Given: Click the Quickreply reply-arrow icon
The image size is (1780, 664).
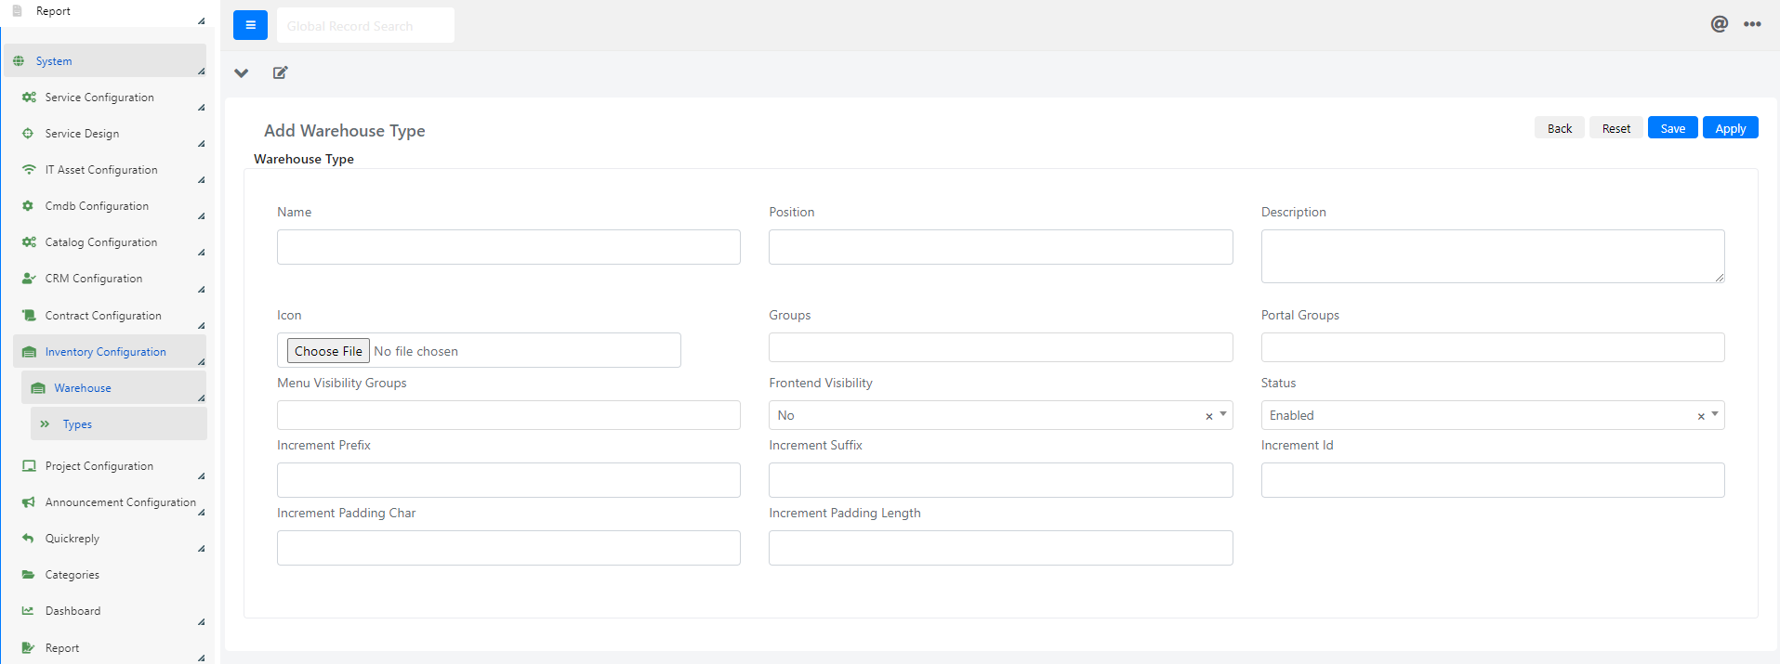Looking at the screenshot, I should [28, 538].
